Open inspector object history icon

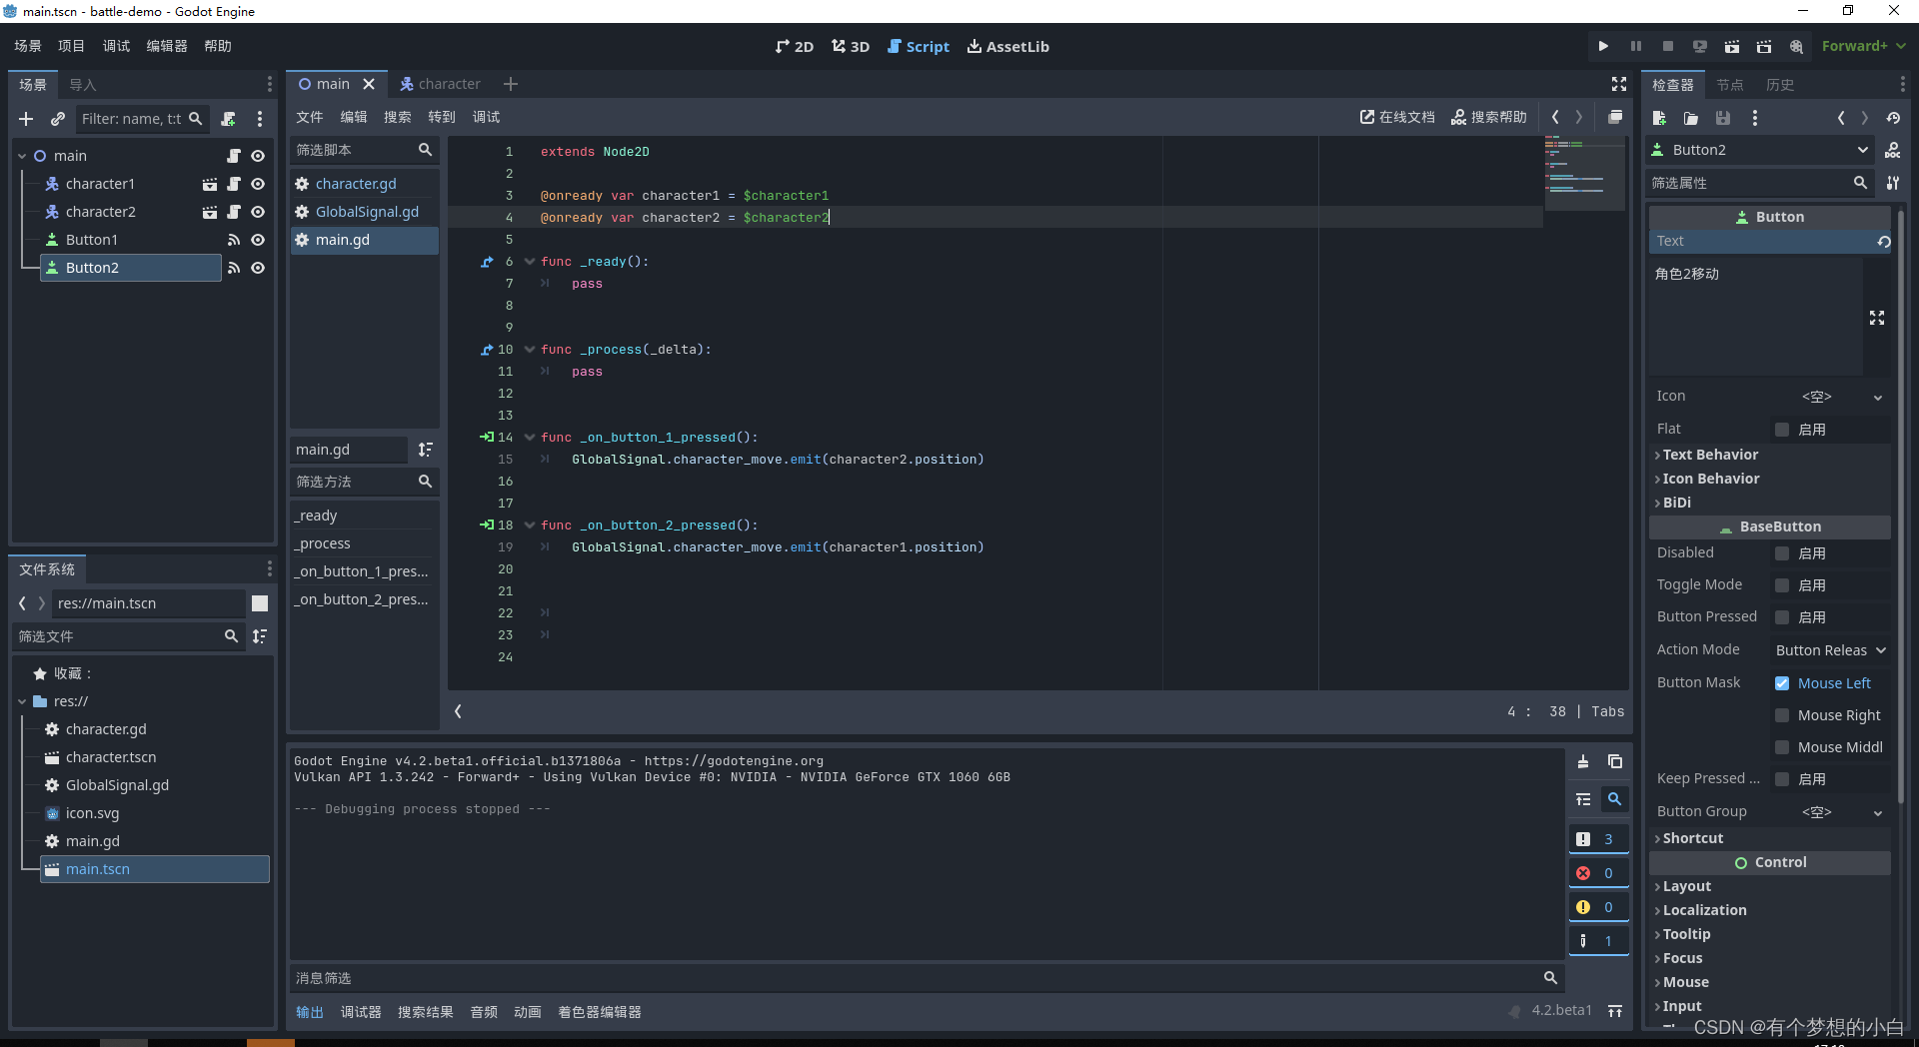point(1893,118)
